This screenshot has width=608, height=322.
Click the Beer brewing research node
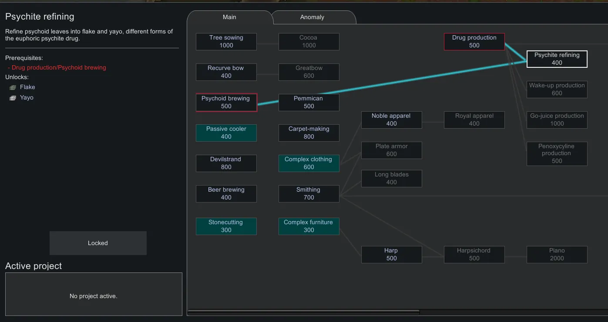point(226,194)
